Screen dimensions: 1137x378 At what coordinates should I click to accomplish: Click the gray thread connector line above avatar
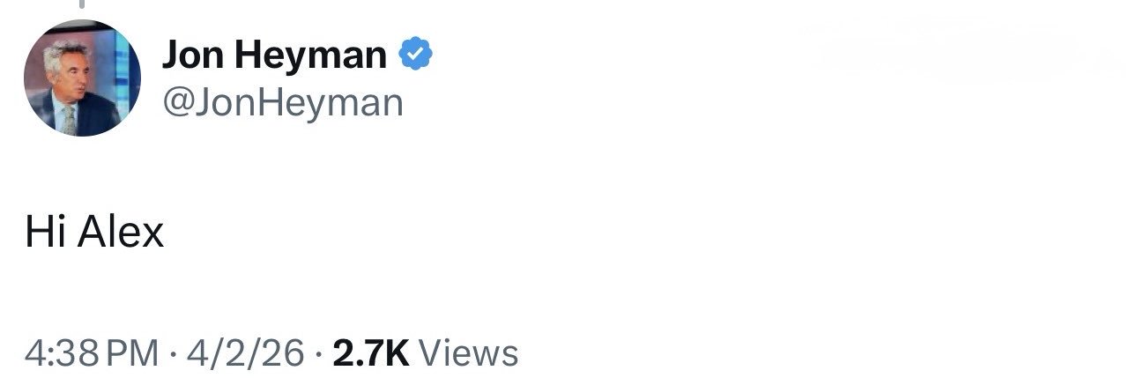tap(81, 4)
